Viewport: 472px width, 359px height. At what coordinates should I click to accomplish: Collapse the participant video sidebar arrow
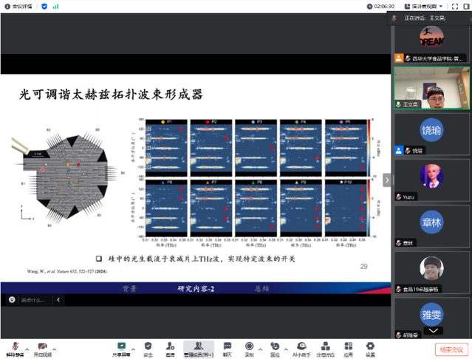coord(386,179)
